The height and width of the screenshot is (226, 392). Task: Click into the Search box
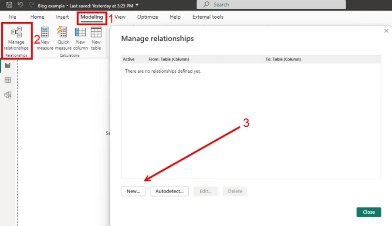coord(271,4)
